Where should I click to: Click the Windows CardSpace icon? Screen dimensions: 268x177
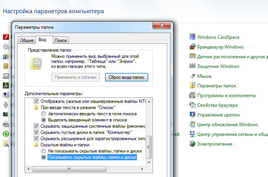pyautogui.click(x=192, y=37)
